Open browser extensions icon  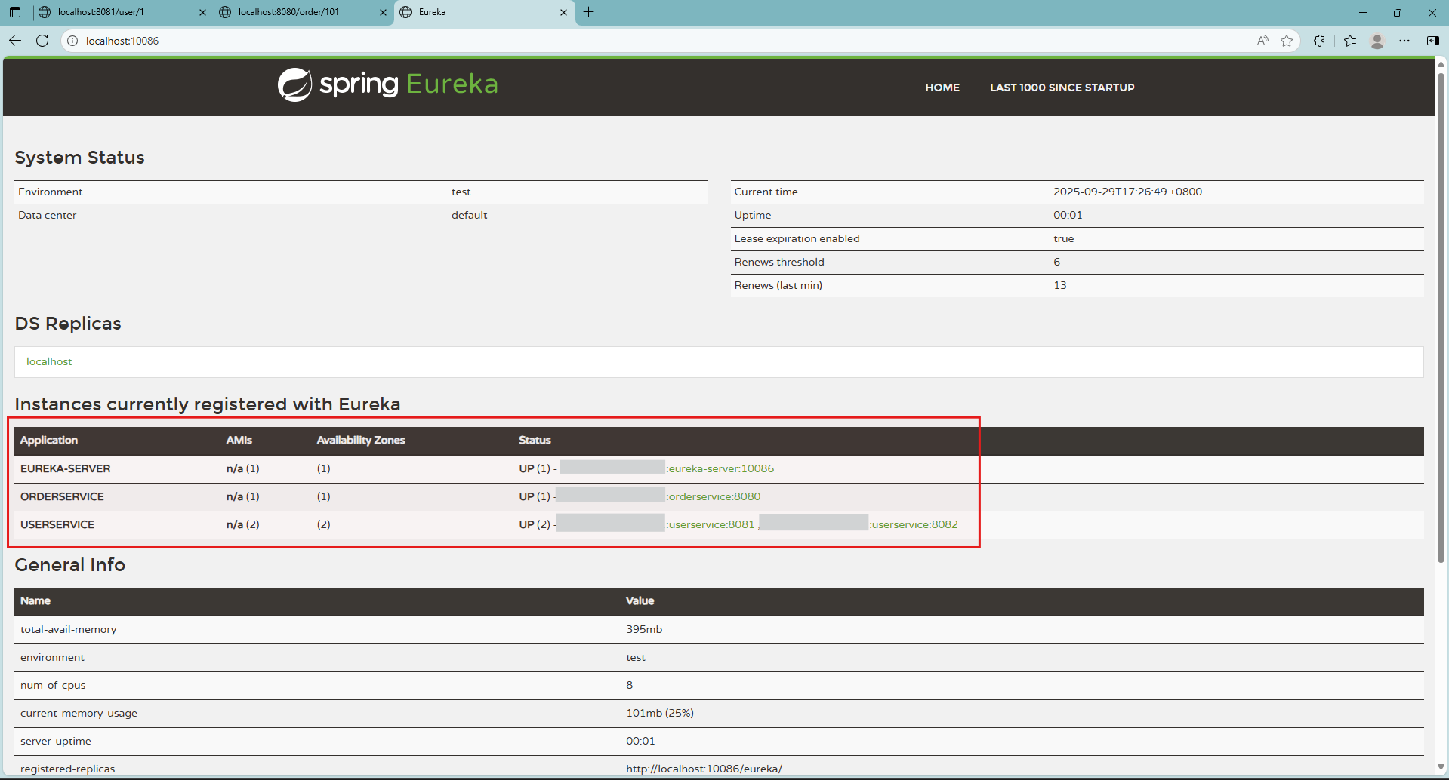(x=1319, y=41)
